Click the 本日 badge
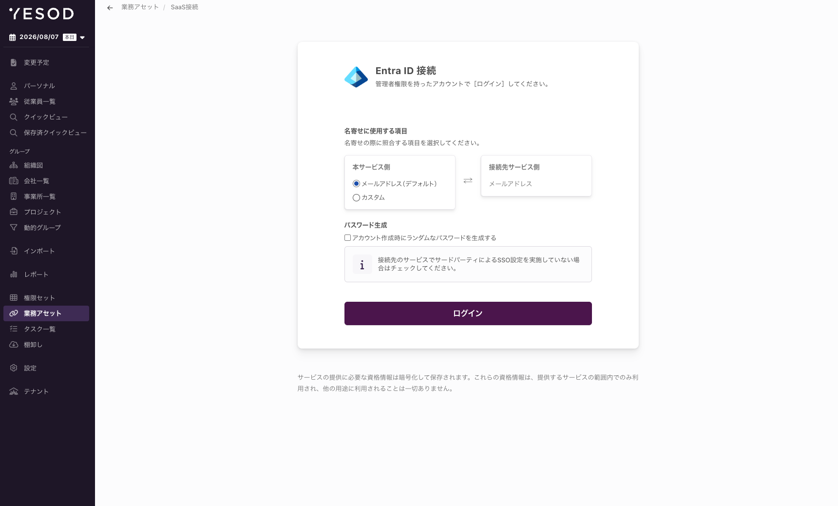Screen dimensions: 838x506 coord(70,38)
